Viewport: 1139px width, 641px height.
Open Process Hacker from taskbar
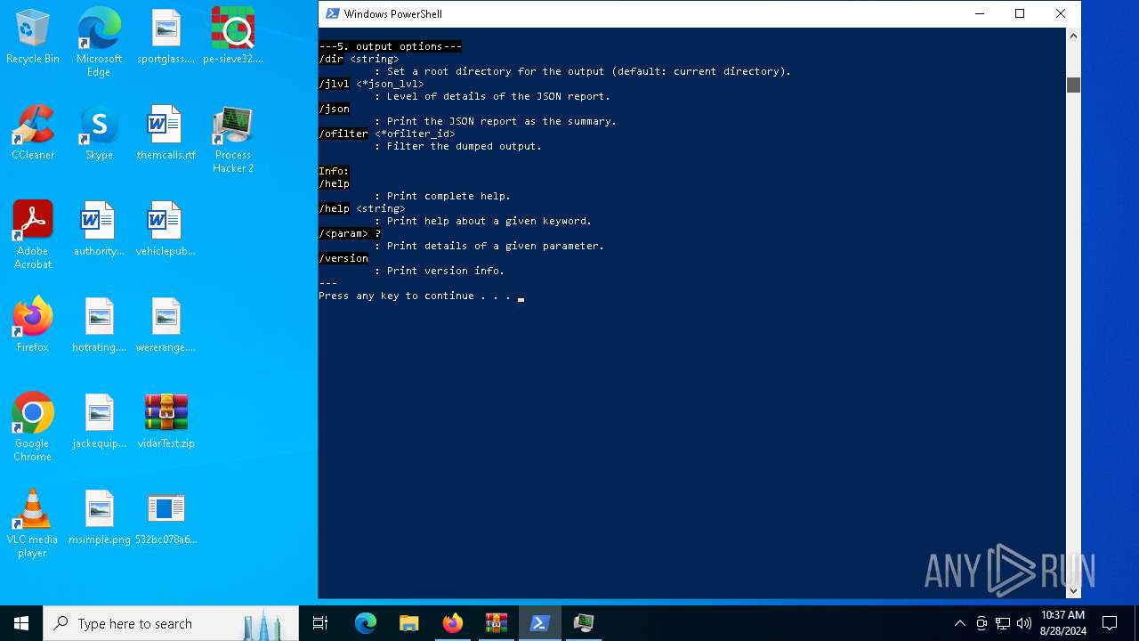584,623
